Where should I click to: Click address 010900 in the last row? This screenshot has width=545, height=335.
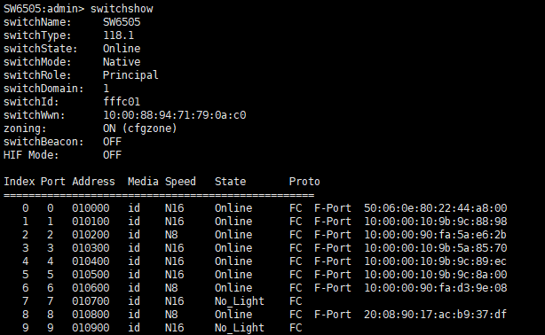click(x=91, y=327)
